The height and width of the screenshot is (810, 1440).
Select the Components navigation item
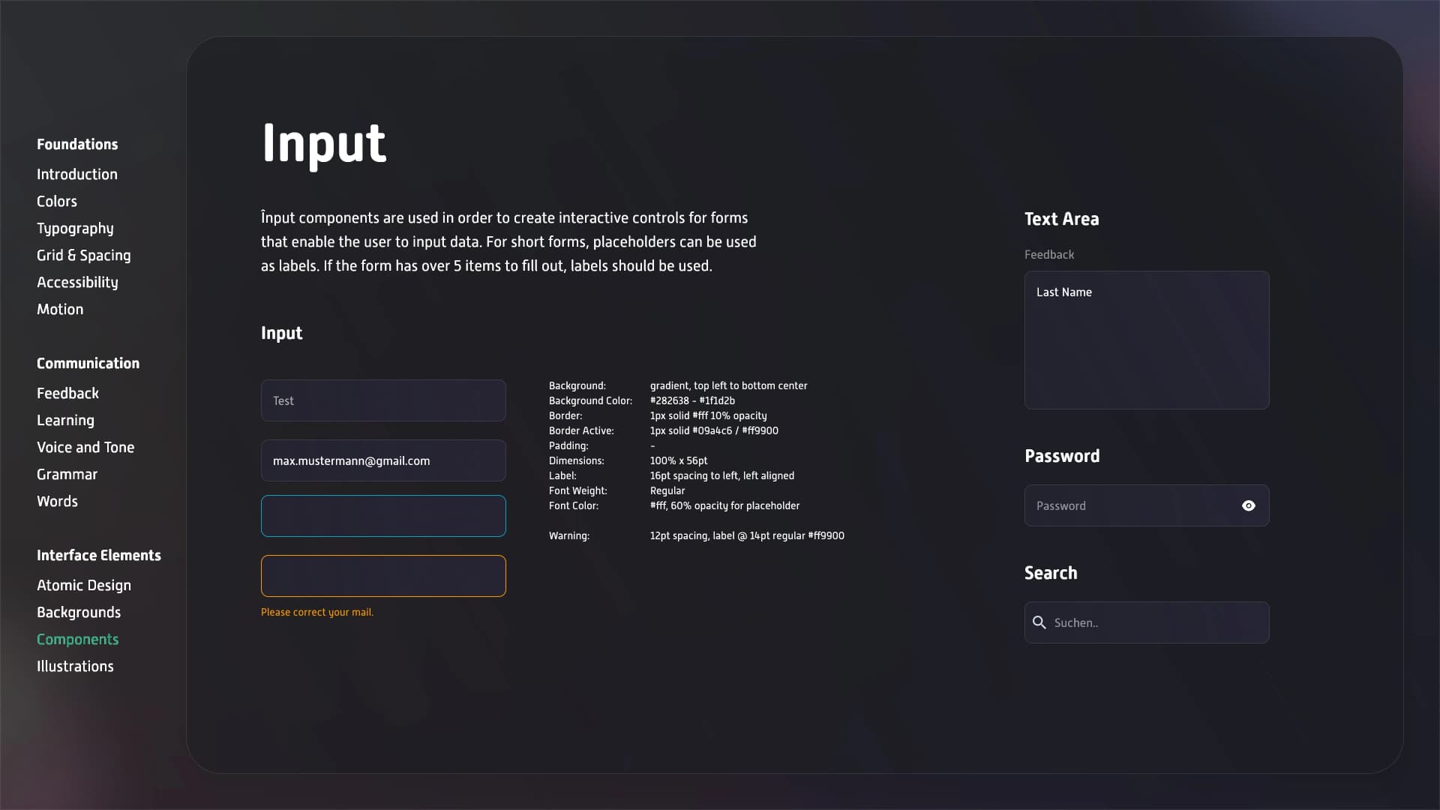point(77,639)
